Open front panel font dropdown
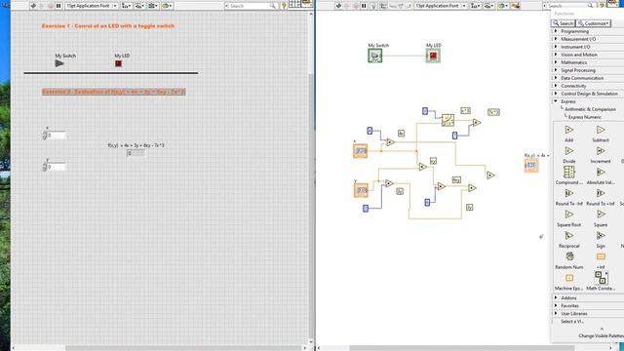 click(x=92, y=6)
